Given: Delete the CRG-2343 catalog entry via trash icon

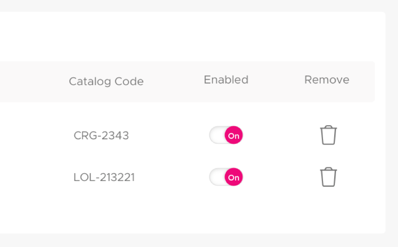Looking at the screenshot, I should pos(328,135).
